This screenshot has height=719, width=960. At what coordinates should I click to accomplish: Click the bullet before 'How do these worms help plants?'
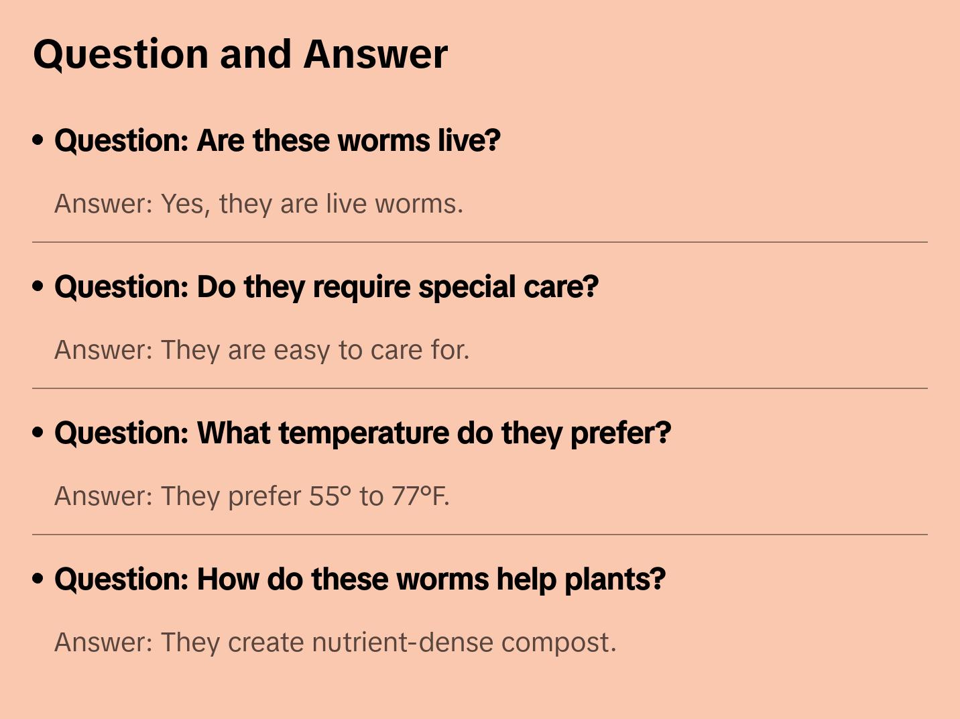[38, 579]
